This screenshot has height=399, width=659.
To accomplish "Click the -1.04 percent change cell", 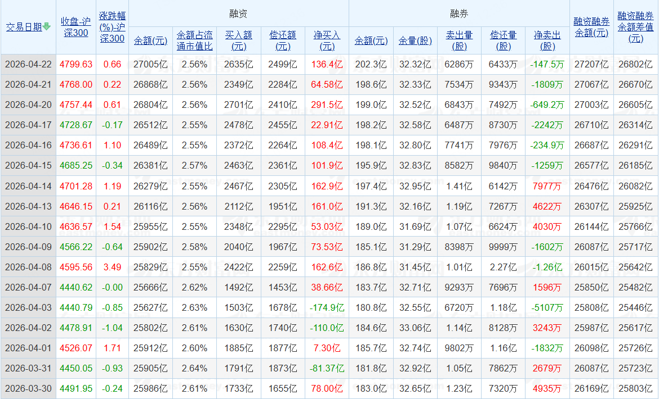I will (112, 328).
